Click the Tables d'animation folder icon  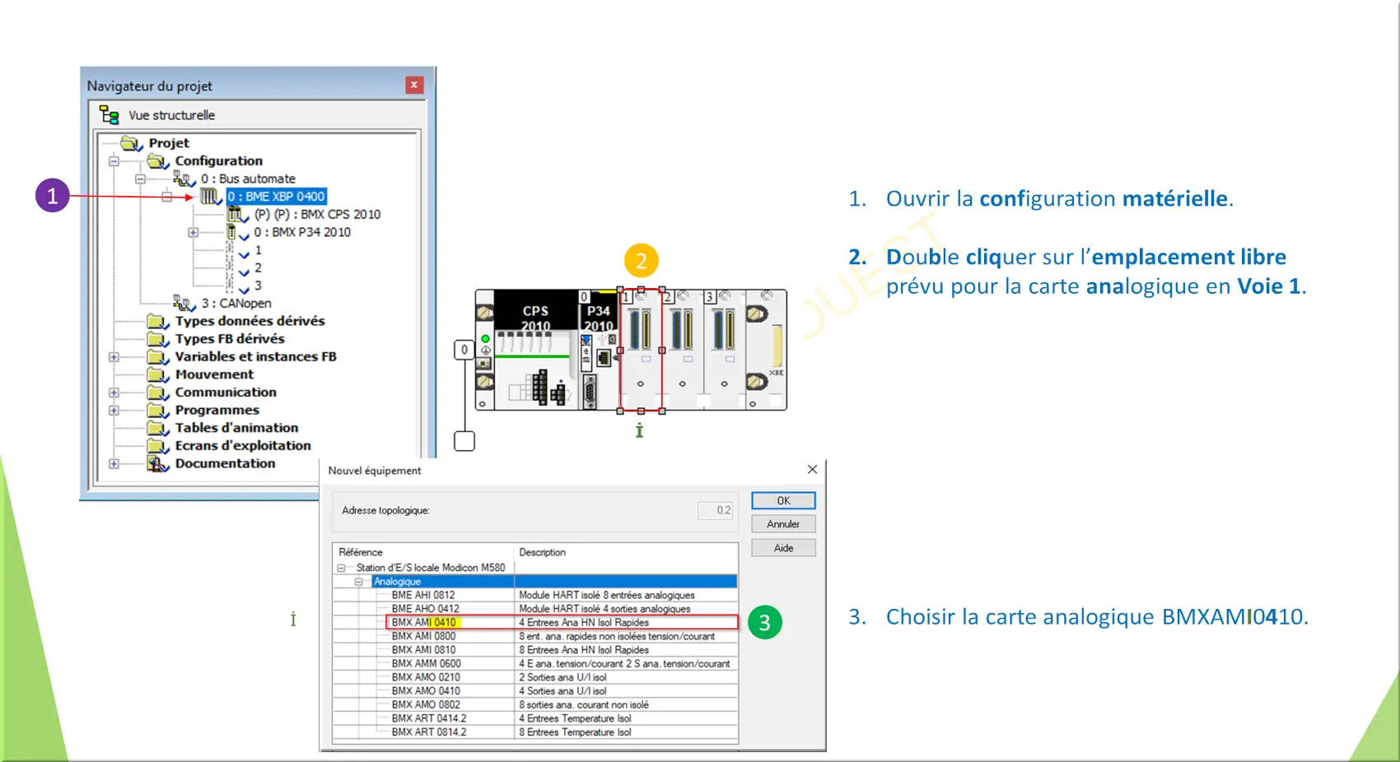pos(158,428)
